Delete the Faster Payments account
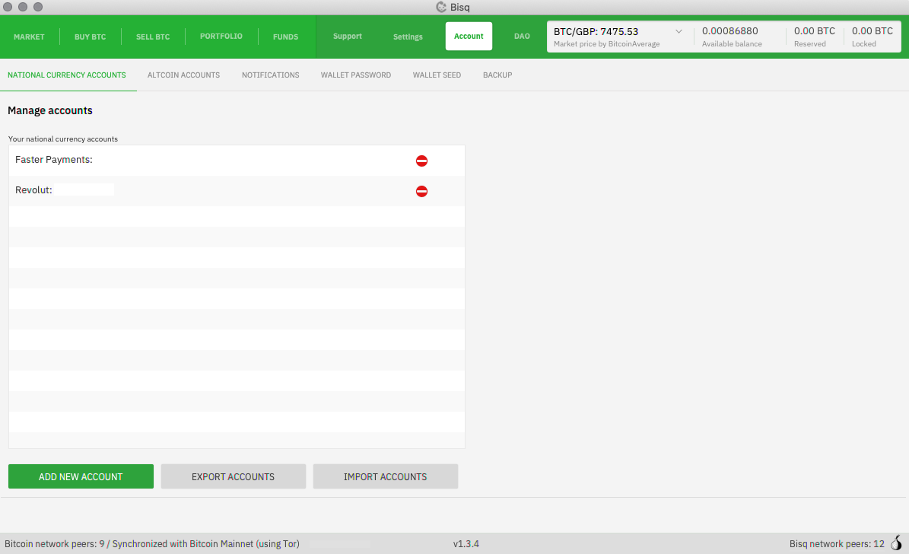This screenshot has height=554, width=909. [x=421, y=161]
